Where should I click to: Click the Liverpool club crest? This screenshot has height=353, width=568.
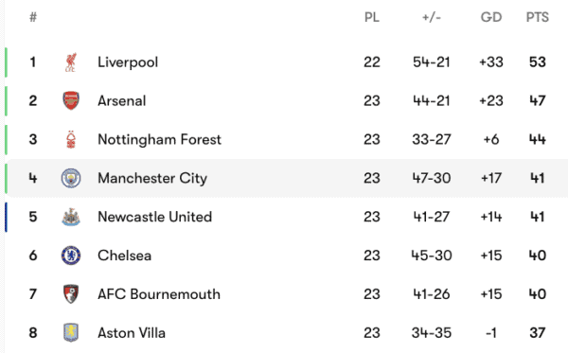71,62
